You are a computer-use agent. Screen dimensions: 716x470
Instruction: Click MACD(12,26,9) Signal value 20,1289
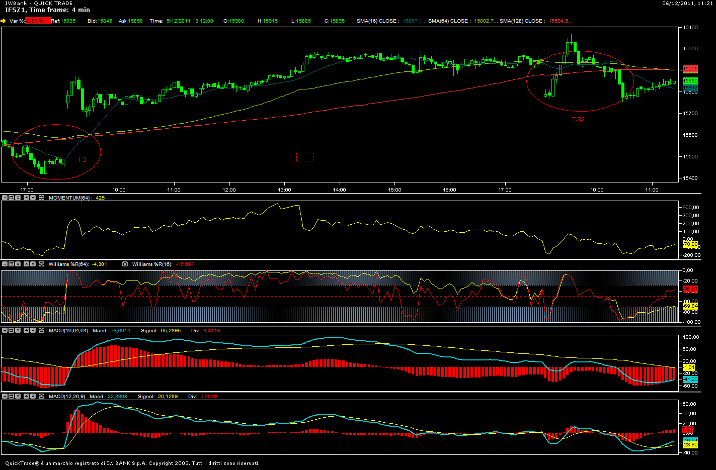tap(168, 396)
